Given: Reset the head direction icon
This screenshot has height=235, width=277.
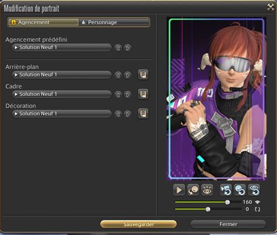Looking at the screenshot, I should coord(240,190).
